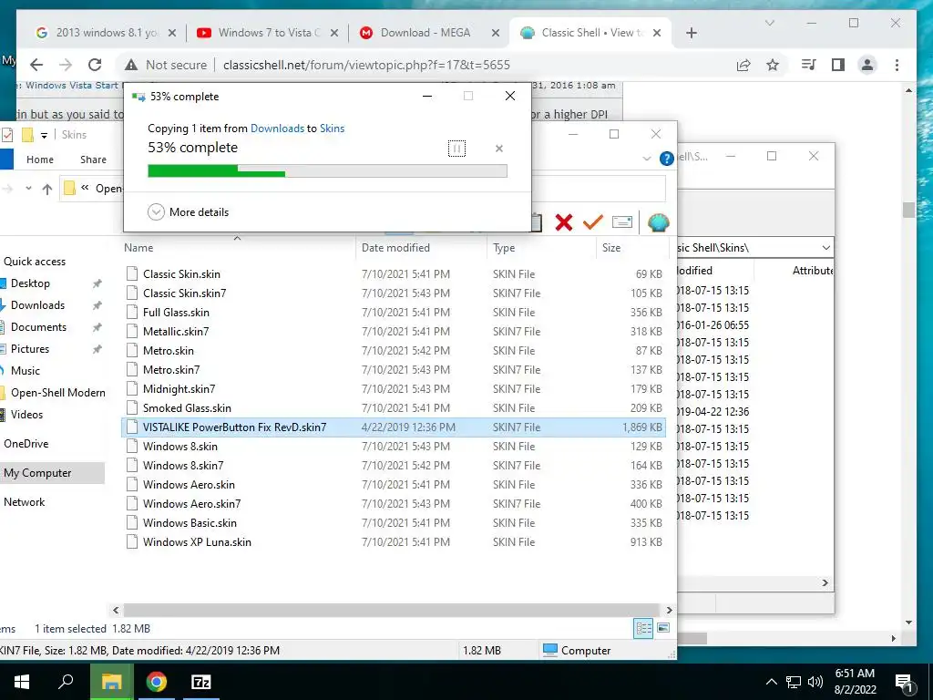Open Documents in navigation pane

tap(38, 327)
